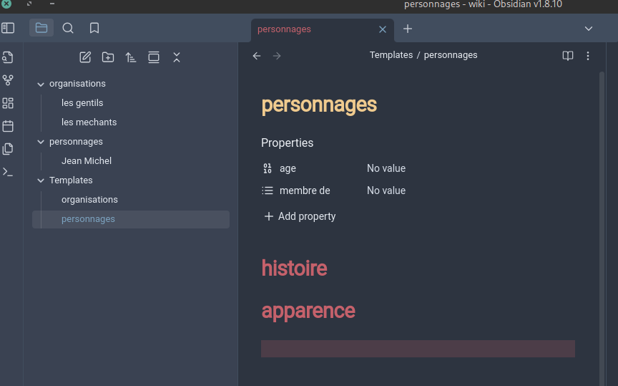Click the Add property button
The image size is (618, 386).
300,216
